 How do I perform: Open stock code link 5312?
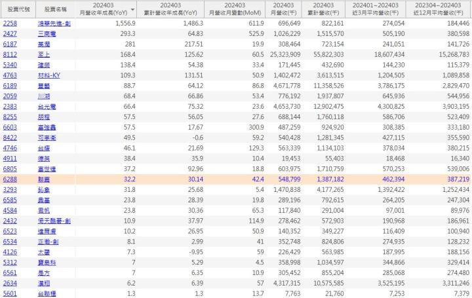10,263
